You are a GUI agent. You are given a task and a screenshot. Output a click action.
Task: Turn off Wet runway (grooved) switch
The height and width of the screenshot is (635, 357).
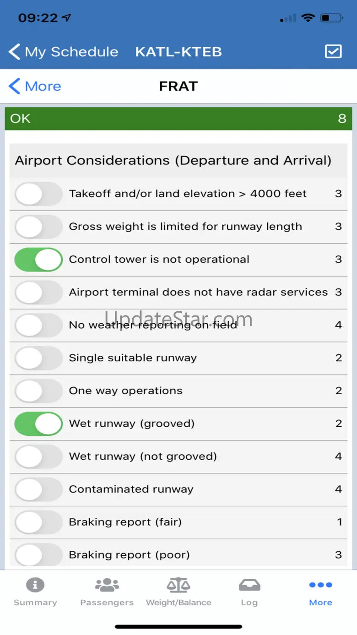tap(38, 423)
